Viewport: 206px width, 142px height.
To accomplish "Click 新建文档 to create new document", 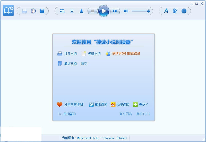I will pyautogui.click(x=94, y=54).
